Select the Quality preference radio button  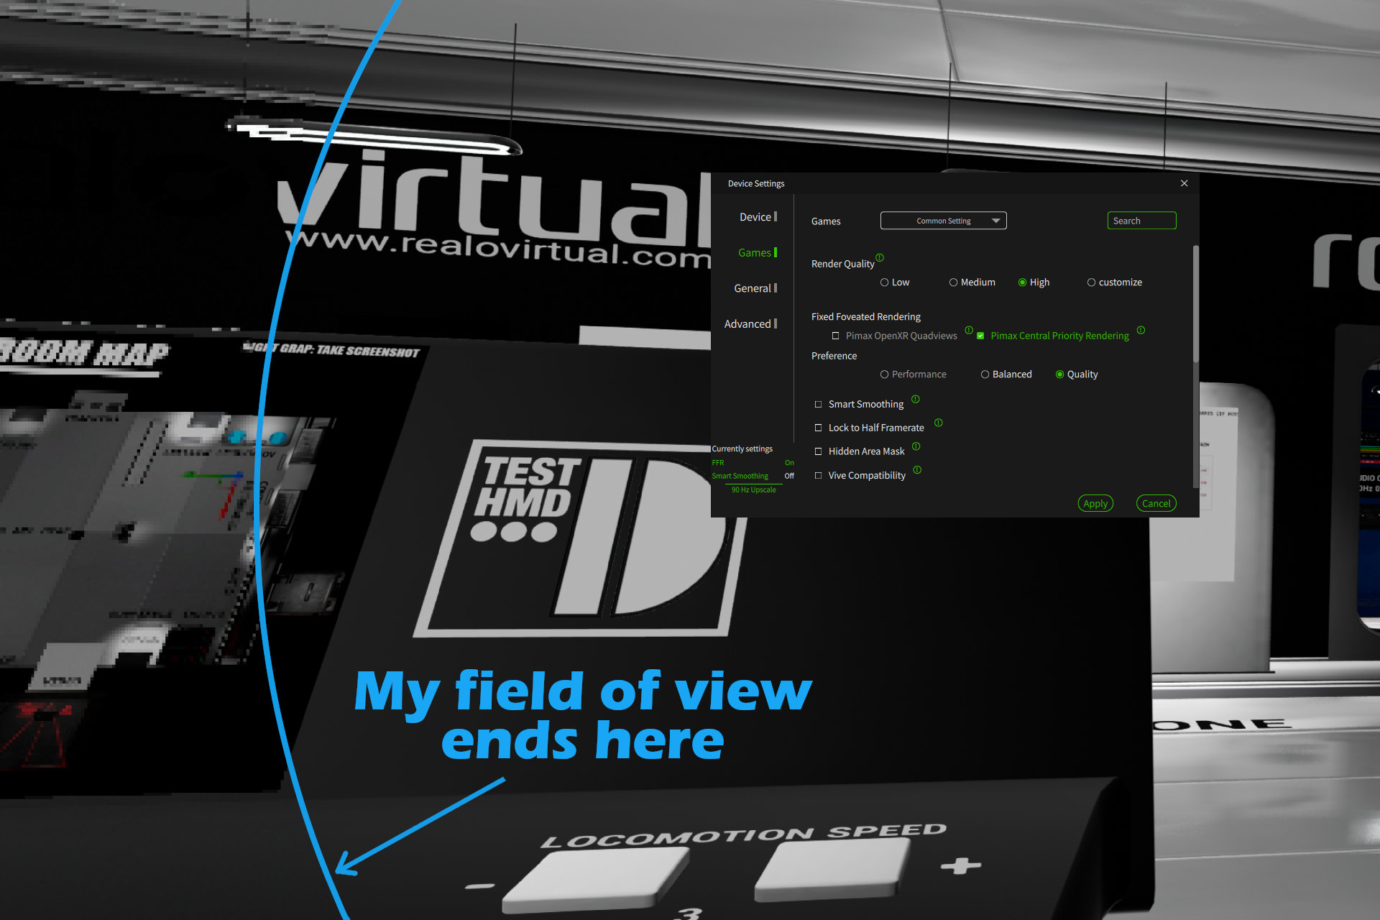[x=1056, y=374]
